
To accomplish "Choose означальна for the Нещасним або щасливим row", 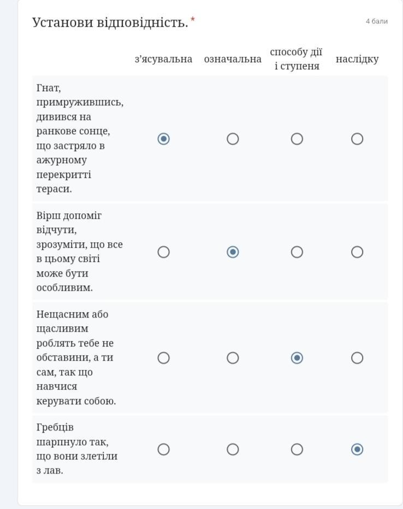I will coord(233,358).
